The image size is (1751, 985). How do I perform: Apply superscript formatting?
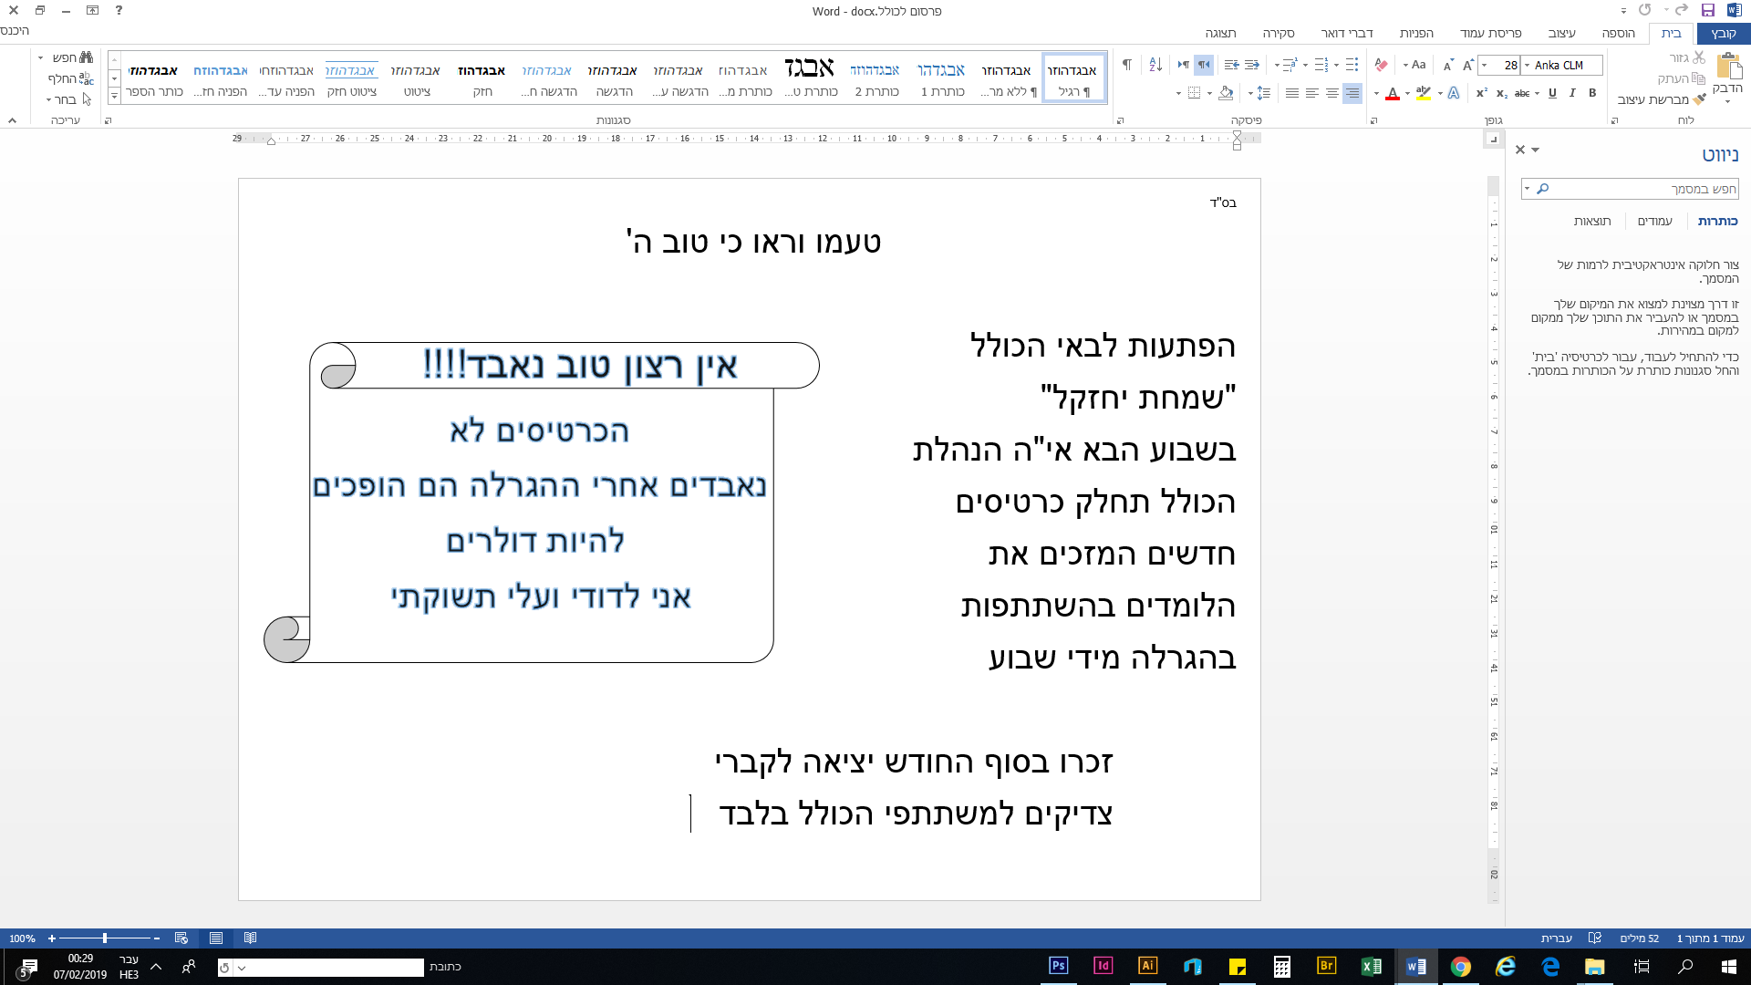pos(1481,93)
